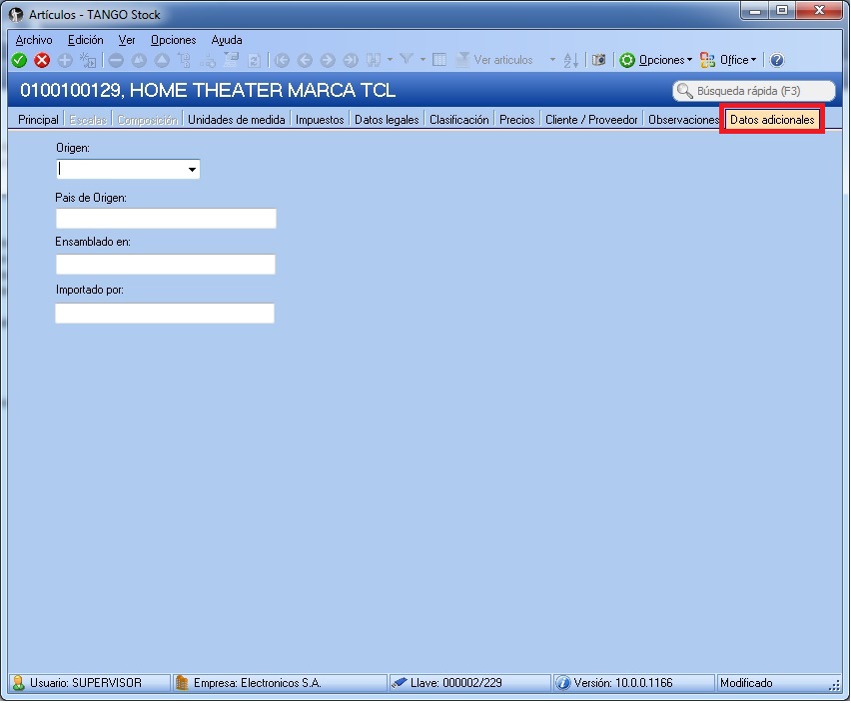Maximize the Artículos window
The height and width of the screenshot is (703, 851).
(781, 11)
